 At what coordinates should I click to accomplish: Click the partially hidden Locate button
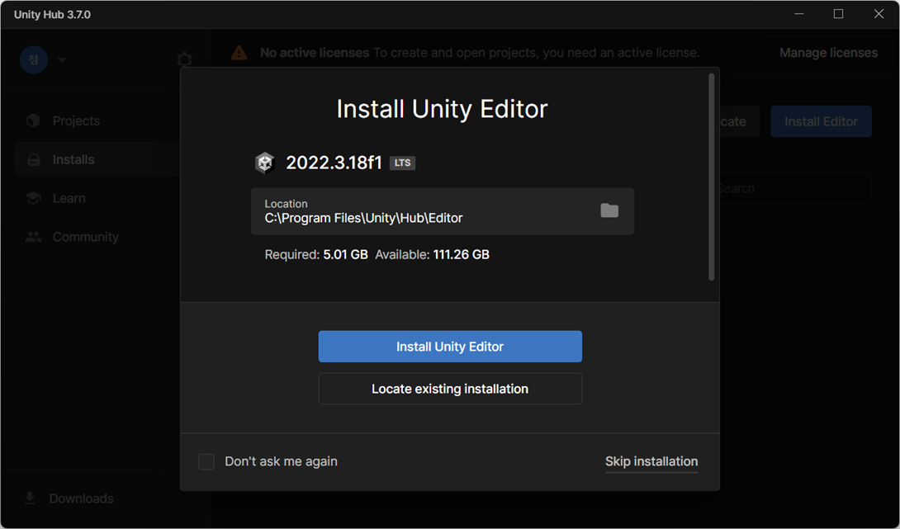click(739, 121)
